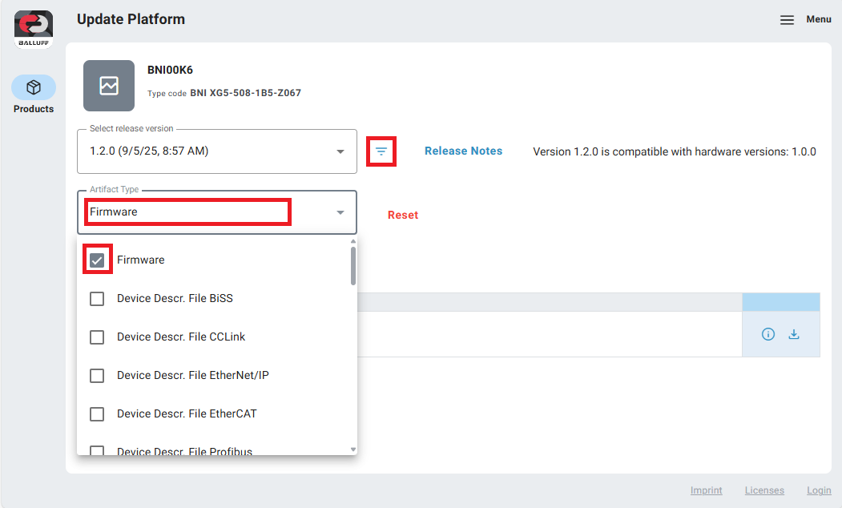The height and width of the screenshot is (508, 842).
Task: Open the Release Notes link
Action: point(463,151)
